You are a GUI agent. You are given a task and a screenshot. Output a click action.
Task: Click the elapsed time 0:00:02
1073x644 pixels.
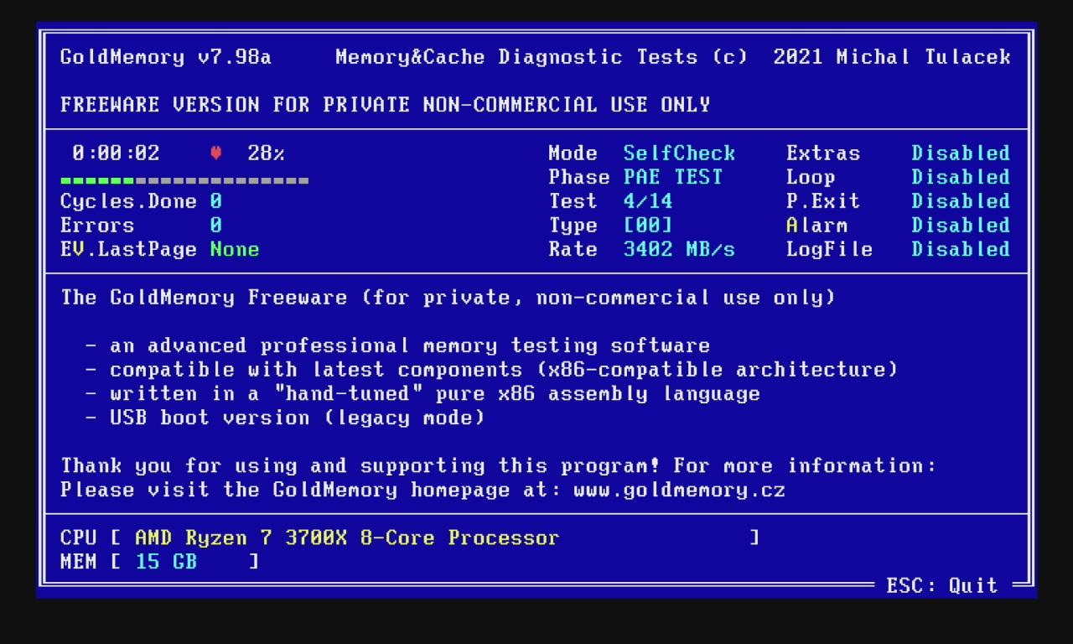point(116,153)
